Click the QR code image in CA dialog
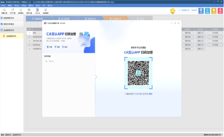The height and width of the screenshot is (137, 224). tap(138, 73)
